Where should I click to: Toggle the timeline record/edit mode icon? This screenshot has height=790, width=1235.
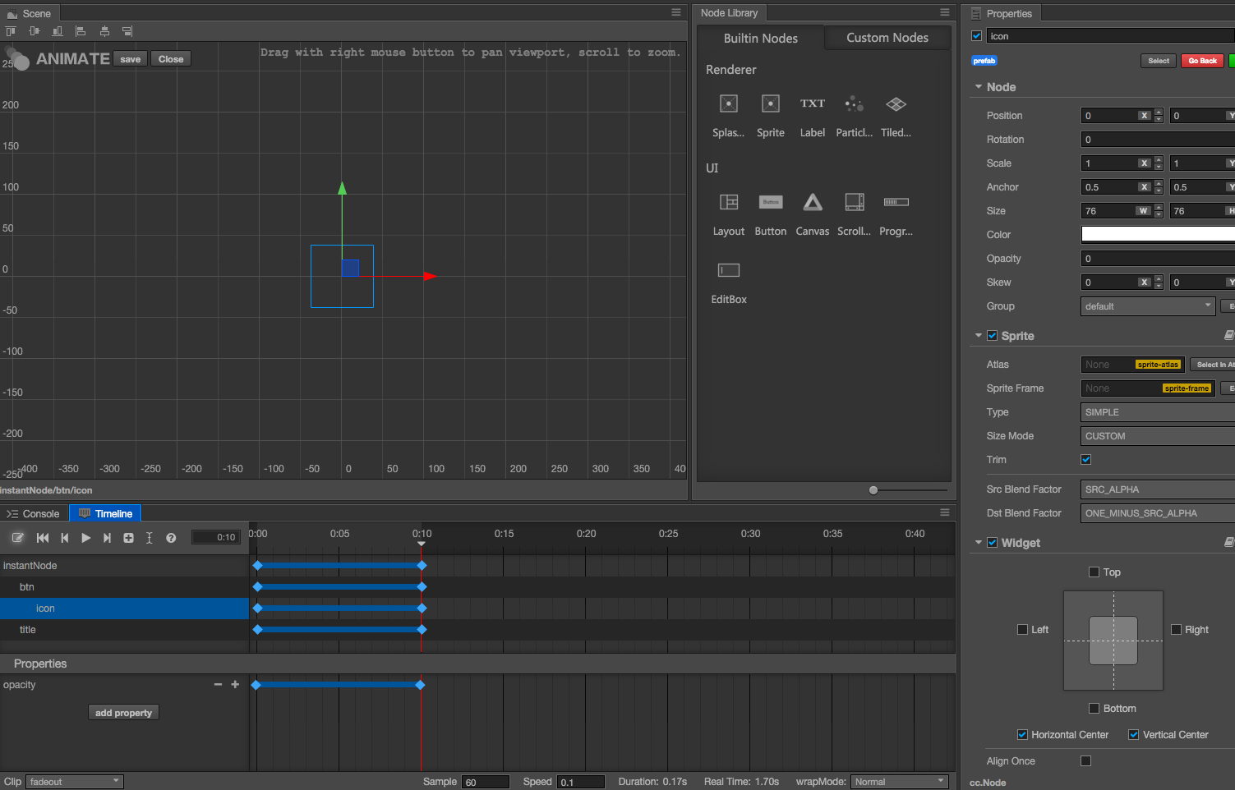point(17,538)
